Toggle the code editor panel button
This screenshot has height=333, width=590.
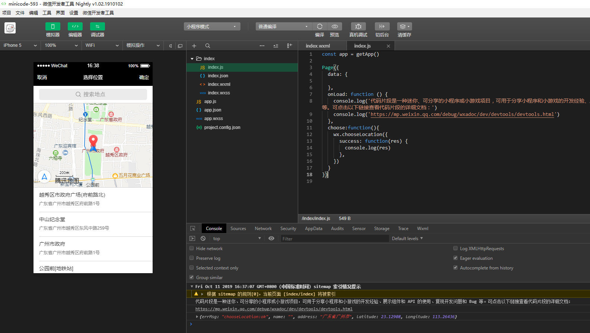point(75,26)
